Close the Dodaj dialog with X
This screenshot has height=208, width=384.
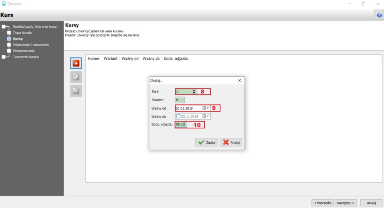point(240,80)
